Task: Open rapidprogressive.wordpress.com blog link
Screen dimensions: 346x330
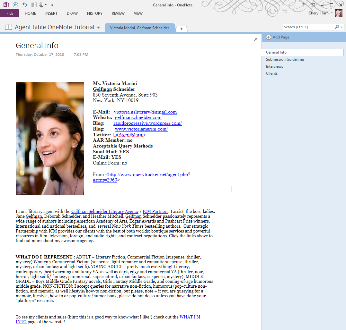Action: pyautogui.click(x=148, y=123)
